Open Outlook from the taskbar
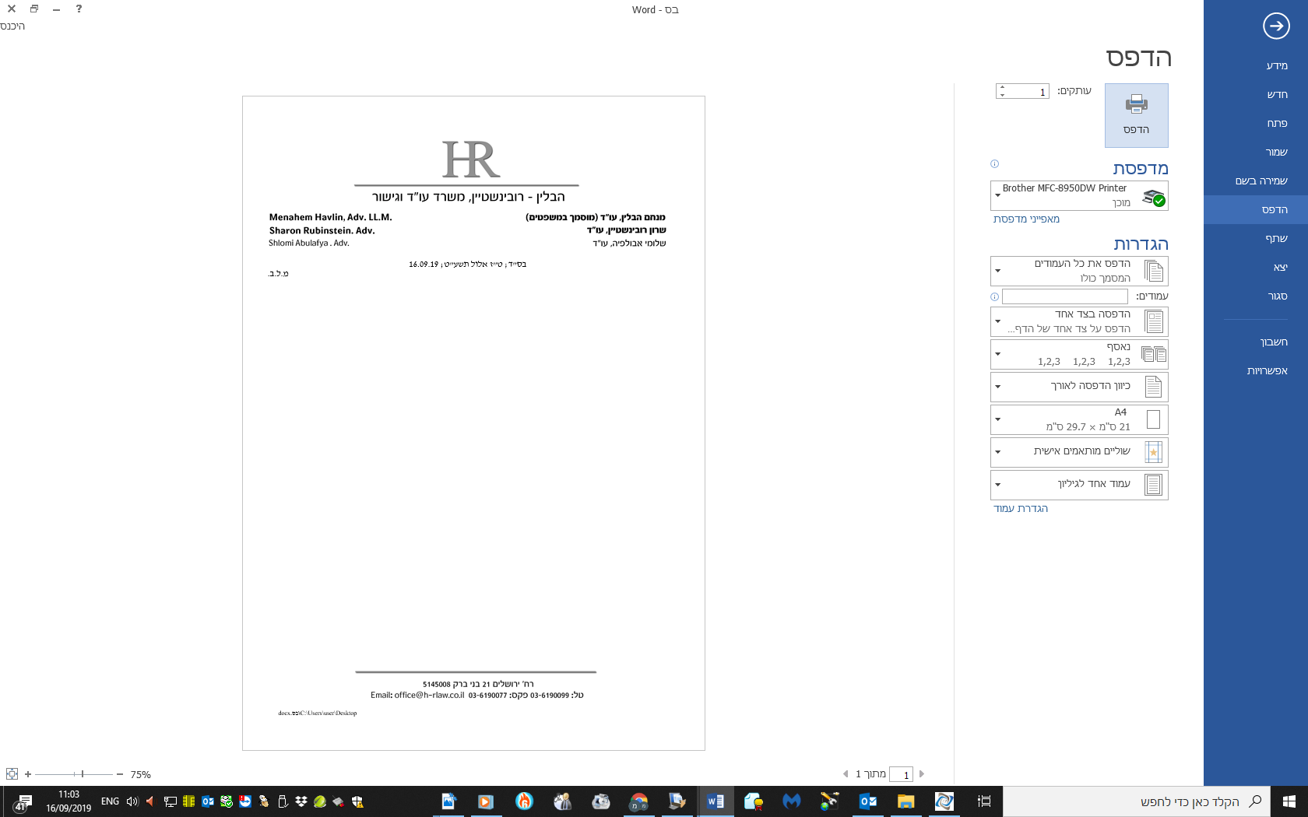 tap(867, 801)
